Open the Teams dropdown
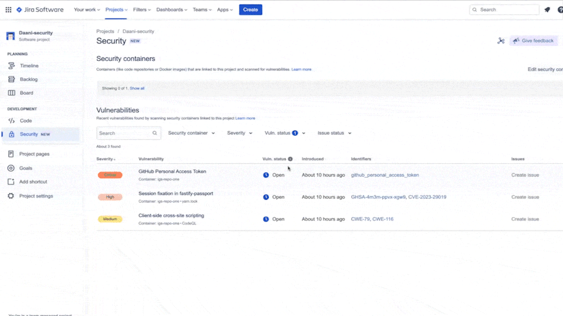 (x=202, y=10)
